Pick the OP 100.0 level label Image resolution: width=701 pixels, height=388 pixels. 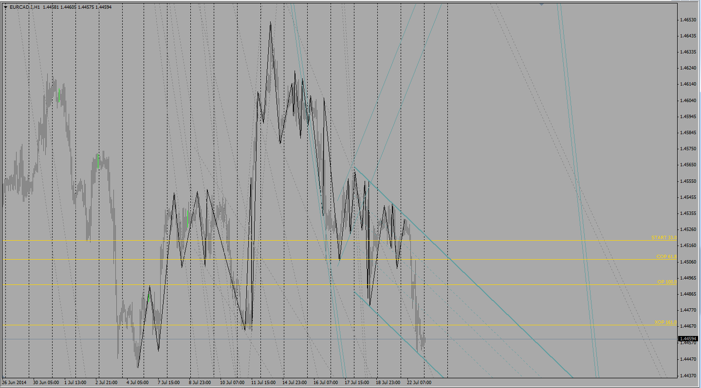pos(666,282)
